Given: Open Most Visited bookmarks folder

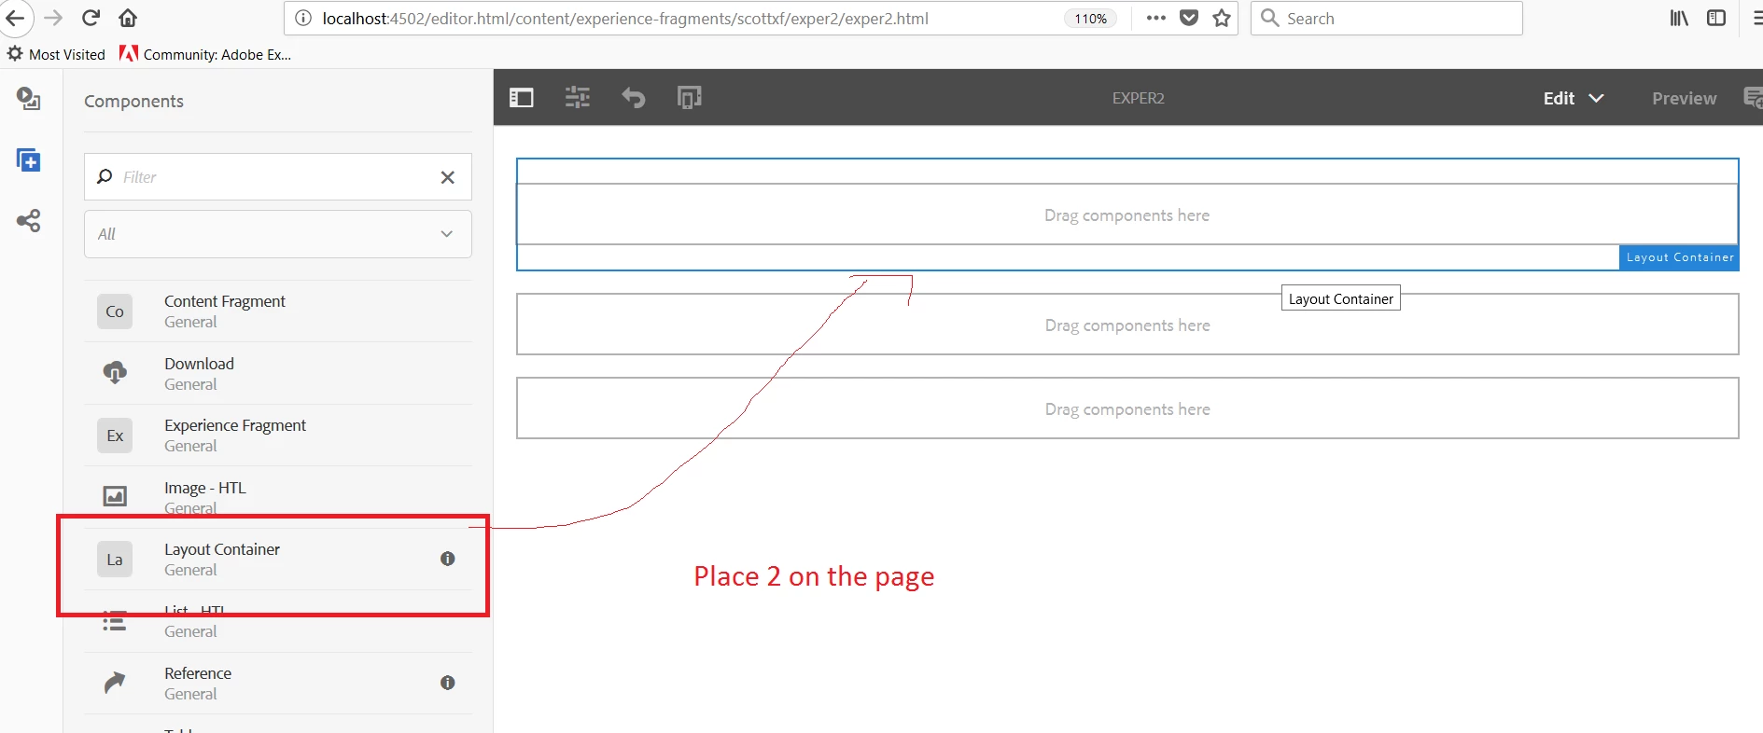Looking at the screenshot, I should (x=56, y=54).
